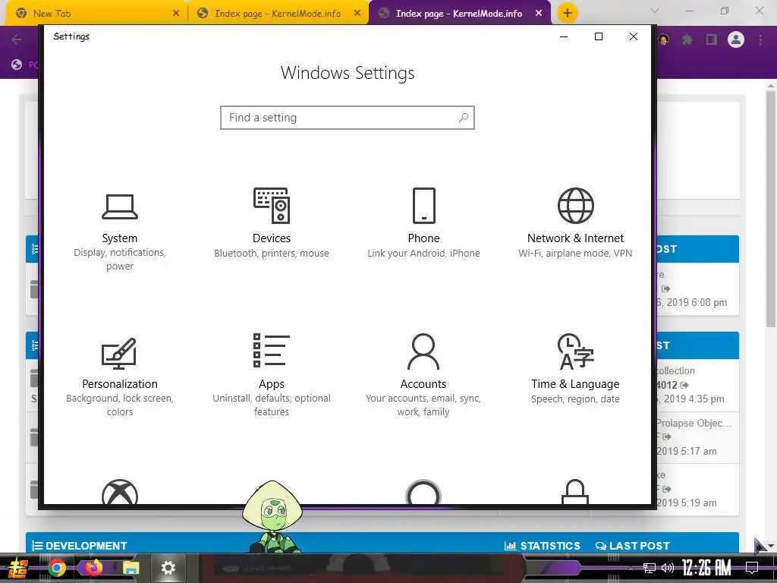Click the 12:26 AM taskbar clock
The width and height of the screenshot is (777, 583).
pyautogui.click(x=706, y=568)
